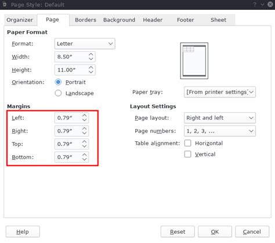Open the Header tab
This screenshot has width=275, height=243.
click(153, 20)
